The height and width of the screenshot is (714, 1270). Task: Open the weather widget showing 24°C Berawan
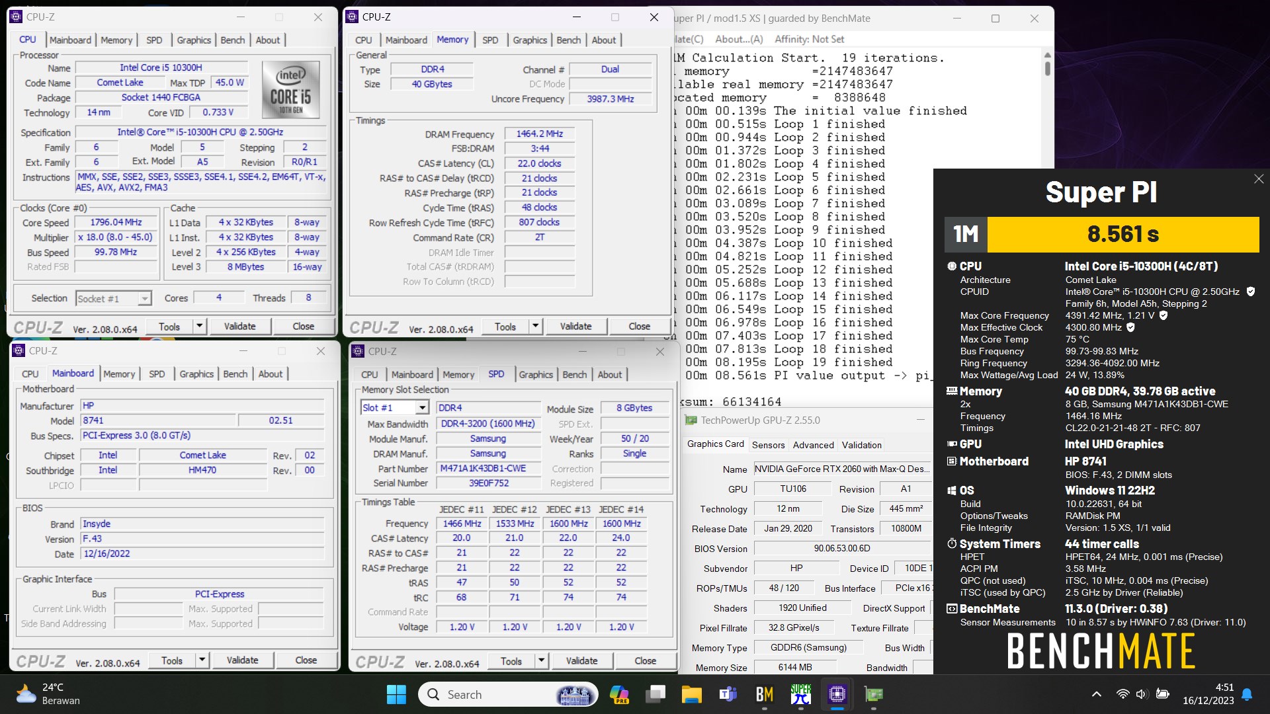[x=48, y=694]
